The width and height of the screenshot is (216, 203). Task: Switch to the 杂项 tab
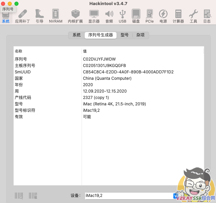(140, 35)
